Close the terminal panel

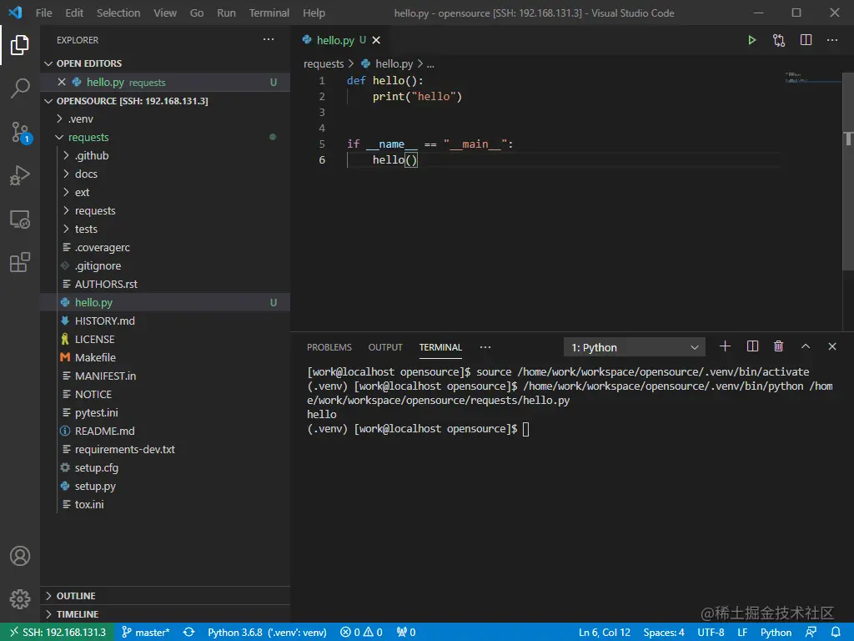pos(832,346)
